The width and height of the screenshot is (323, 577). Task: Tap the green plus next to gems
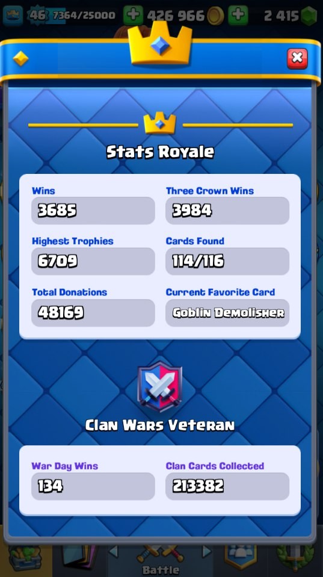[238, 15]
